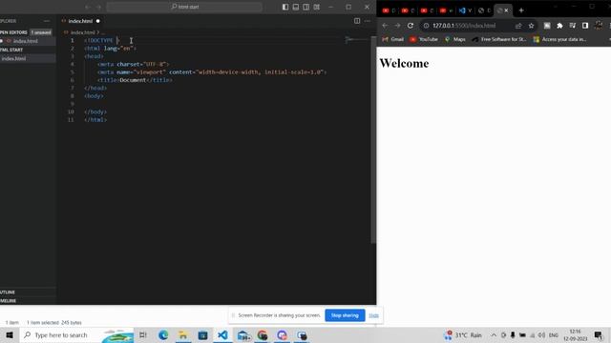The image size is (611, 343).
Task: Toggle bottom panel layout icon in VS Code
Action: point(296,7)
